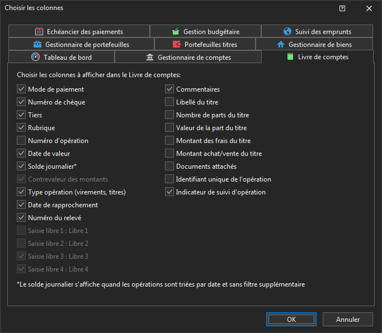This screenshot has width=382, height=333.
Task: Switch to Echéancier des paiements tab
Action: (x=79, y=31)
